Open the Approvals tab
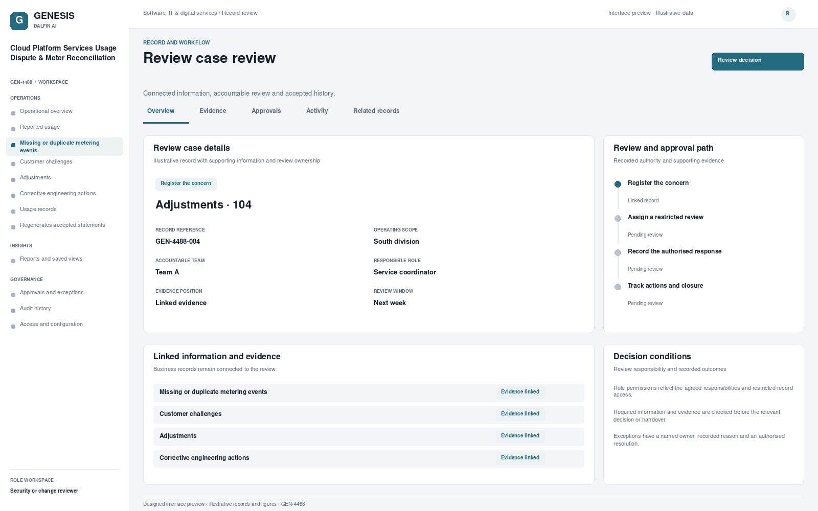The height and width of the screenshot is (511, 818). coord(266,111)
